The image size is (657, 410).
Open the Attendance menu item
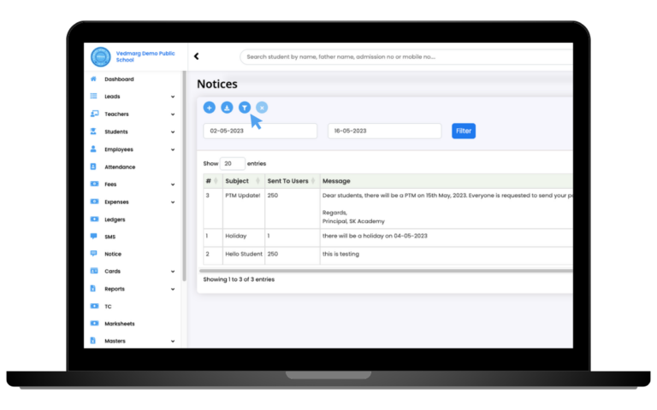click(x=120, y=167)
